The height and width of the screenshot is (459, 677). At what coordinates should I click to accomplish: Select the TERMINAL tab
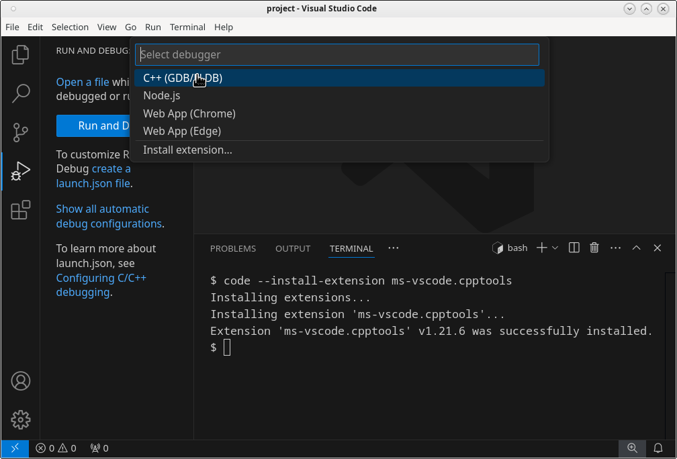click(x=351, y=248)
